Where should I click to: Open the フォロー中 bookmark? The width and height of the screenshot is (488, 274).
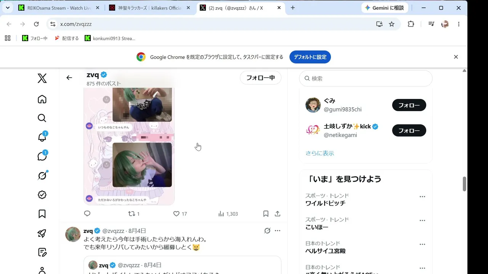[x=35, y=38]
